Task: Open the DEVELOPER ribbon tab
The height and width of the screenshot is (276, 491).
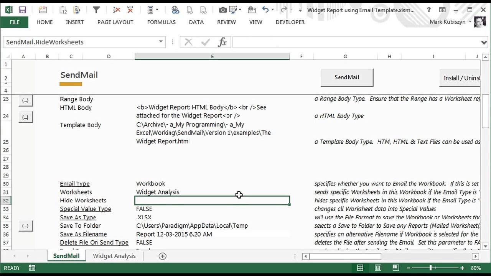Action: [290, 22]
